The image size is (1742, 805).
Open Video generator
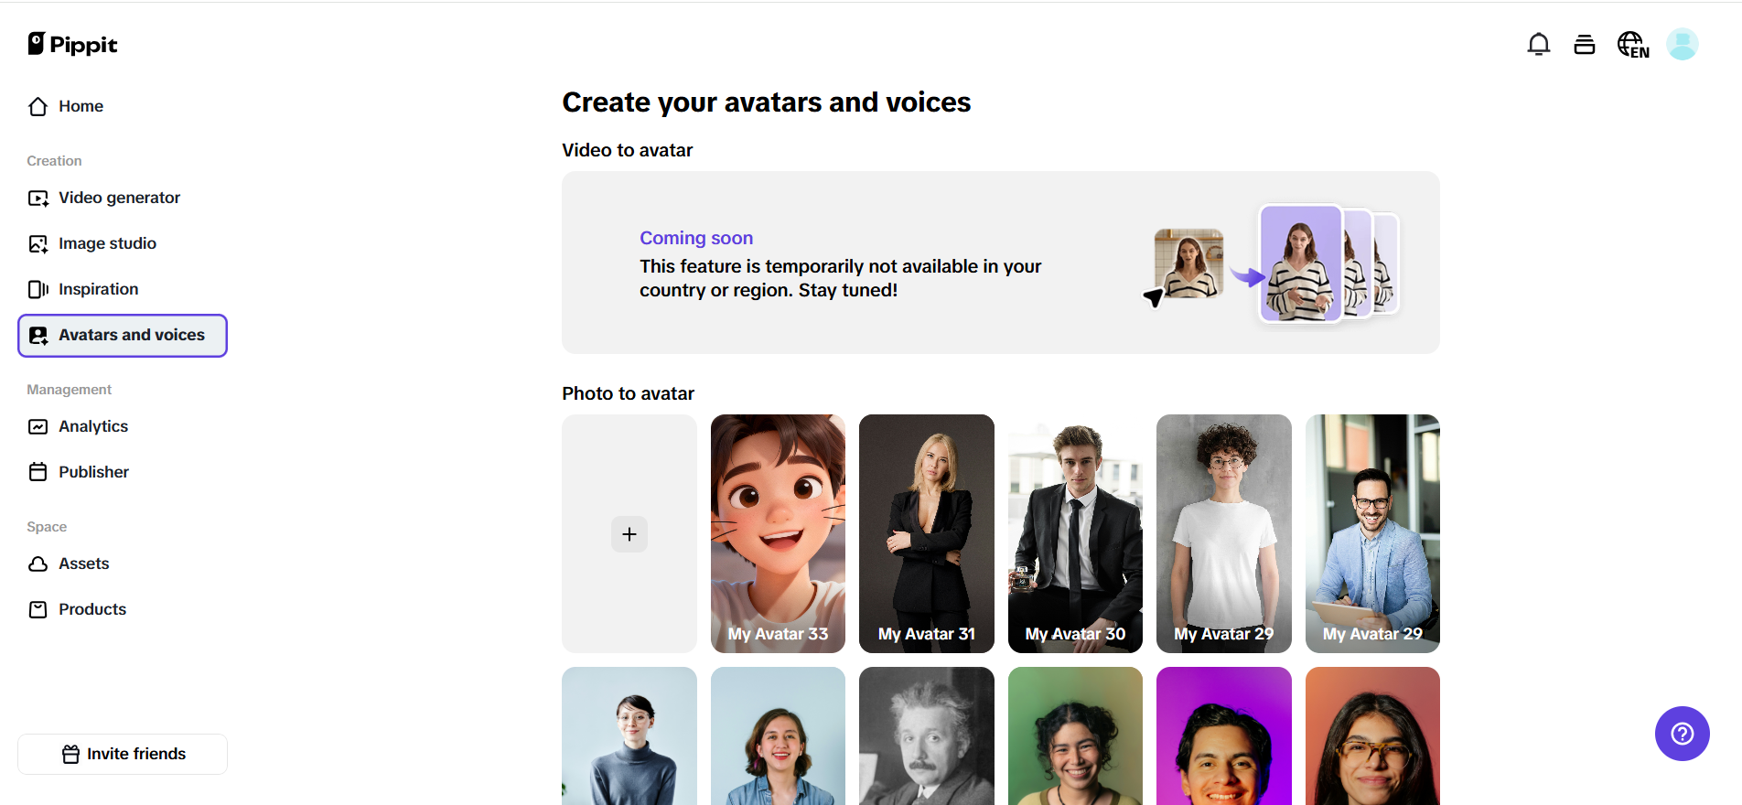click(x=119, y=198)
